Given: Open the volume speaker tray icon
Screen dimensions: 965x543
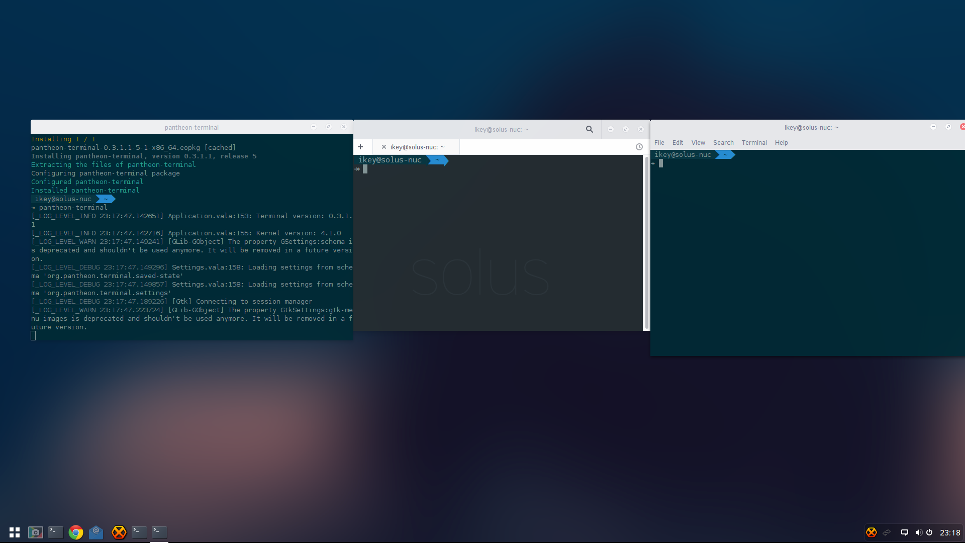Looking at the screenshot, I should click(919, 532).
